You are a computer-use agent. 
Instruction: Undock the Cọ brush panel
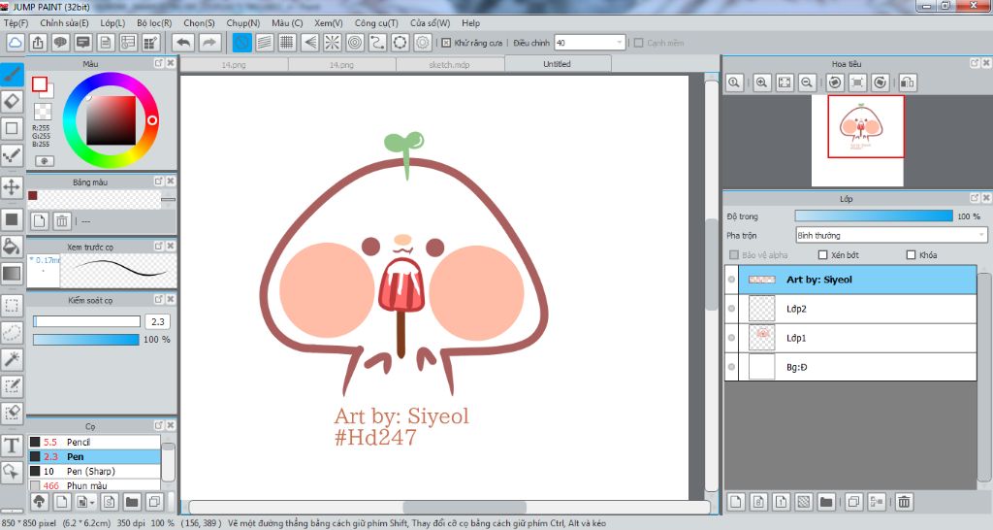point(158,425)
